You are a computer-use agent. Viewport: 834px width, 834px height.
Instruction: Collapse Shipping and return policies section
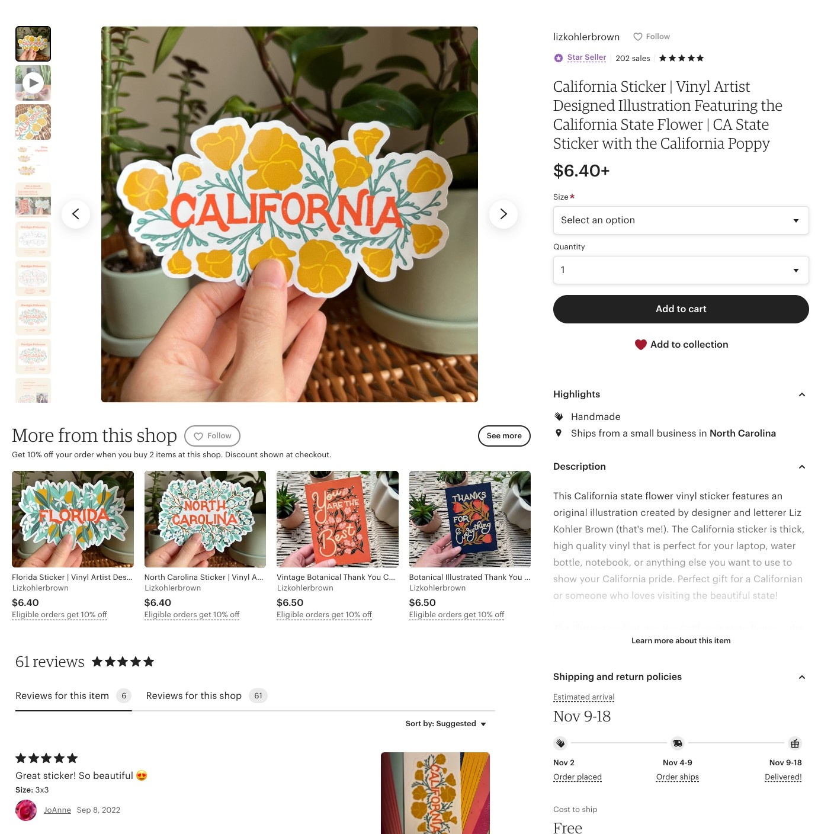(801, 677)
